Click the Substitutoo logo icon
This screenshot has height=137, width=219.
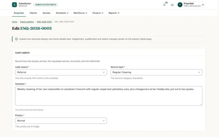pyautogui.click(x=14, y=5)
